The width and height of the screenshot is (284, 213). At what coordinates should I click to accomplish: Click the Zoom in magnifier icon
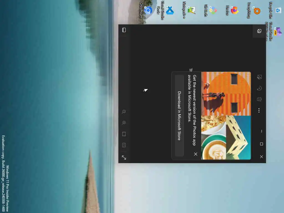[124, 123]
